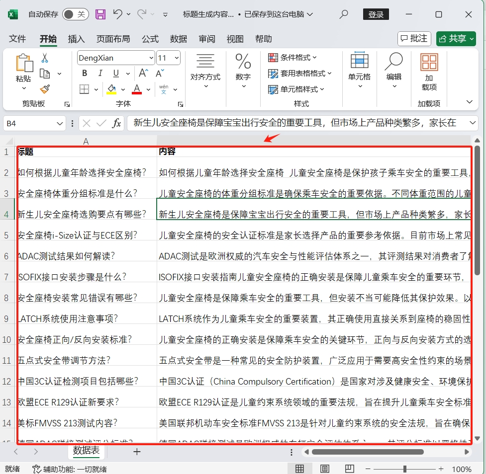Open the Customize Quick Access Toolbar dropdown

(x=165, y=14)
